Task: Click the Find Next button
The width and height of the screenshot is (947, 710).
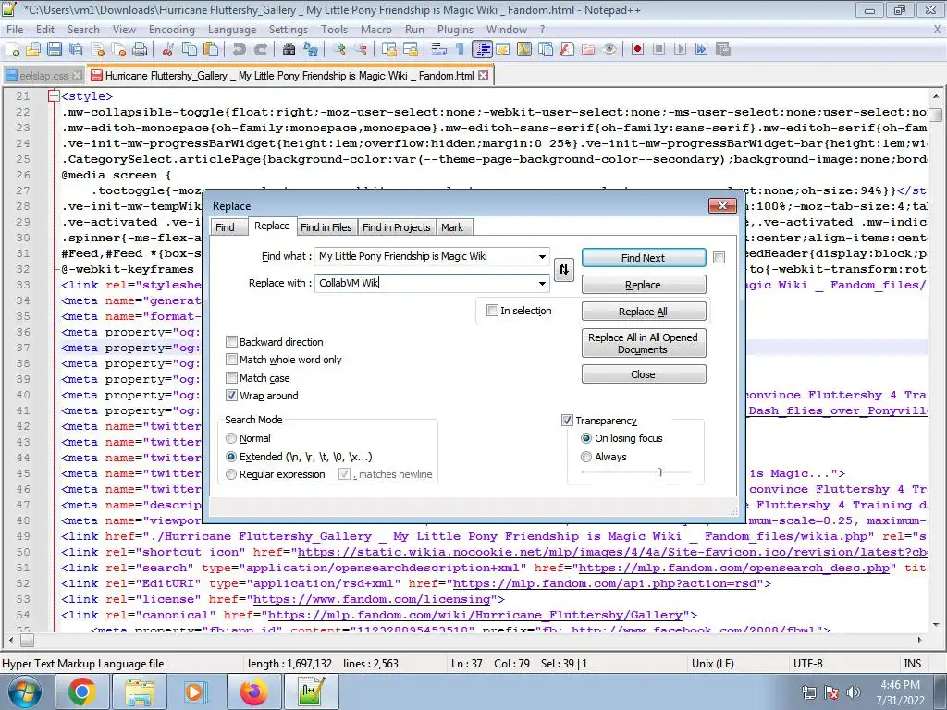Action: click(644, 257)
